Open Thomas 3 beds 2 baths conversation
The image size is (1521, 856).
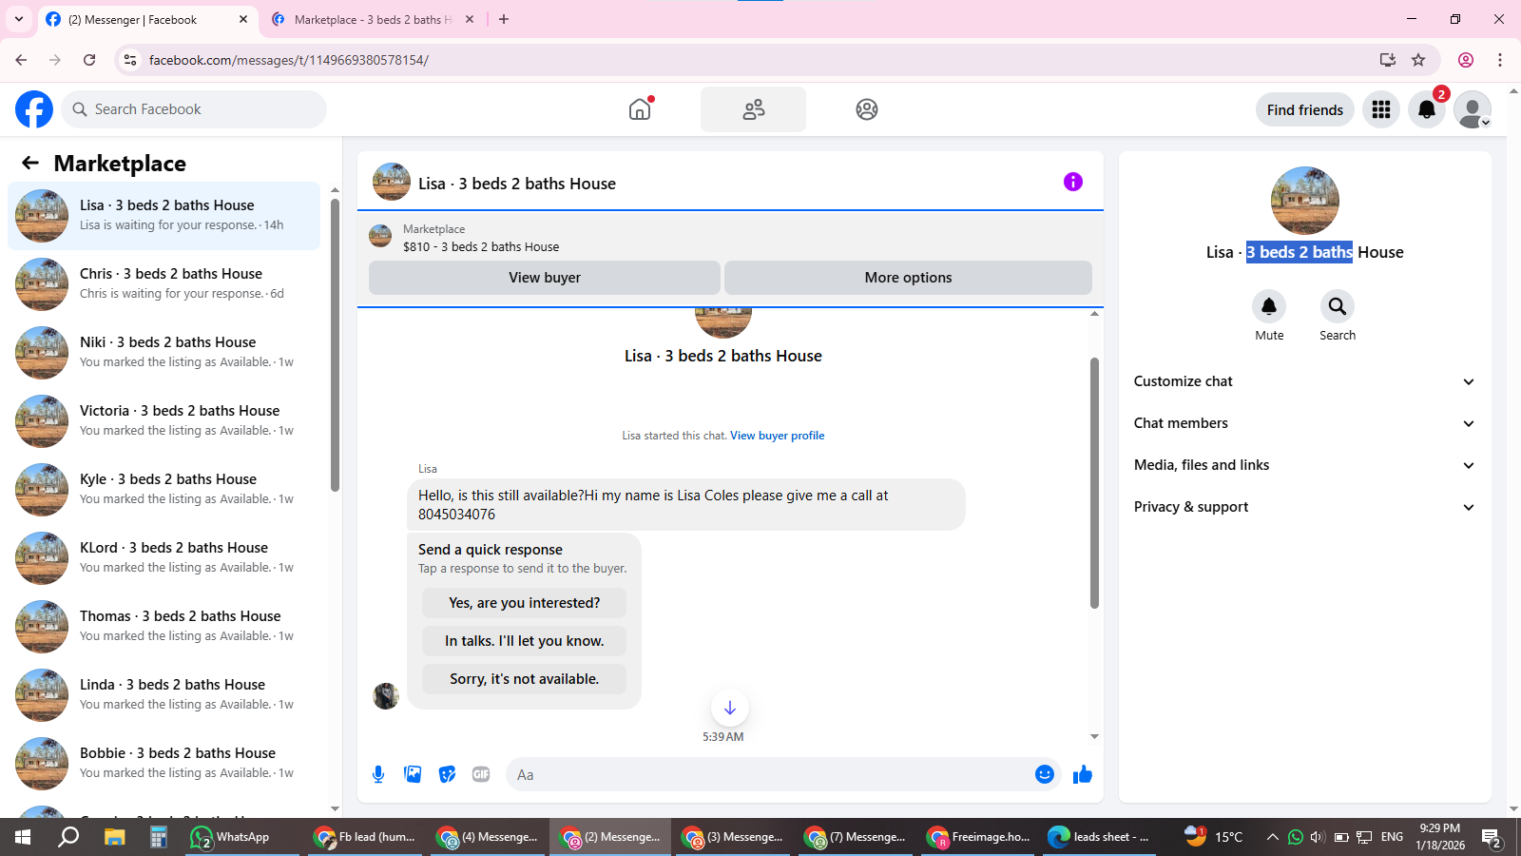(x=164, y=627)
